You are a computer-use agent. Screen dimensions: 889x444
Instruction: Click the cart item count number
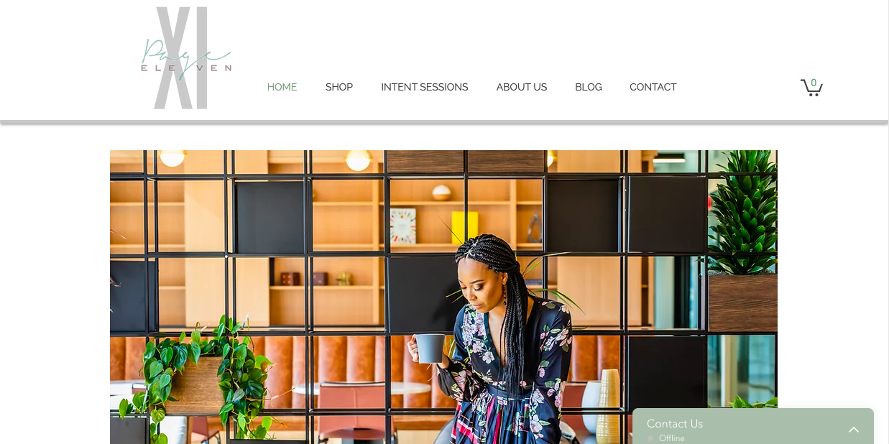[814, 83]
